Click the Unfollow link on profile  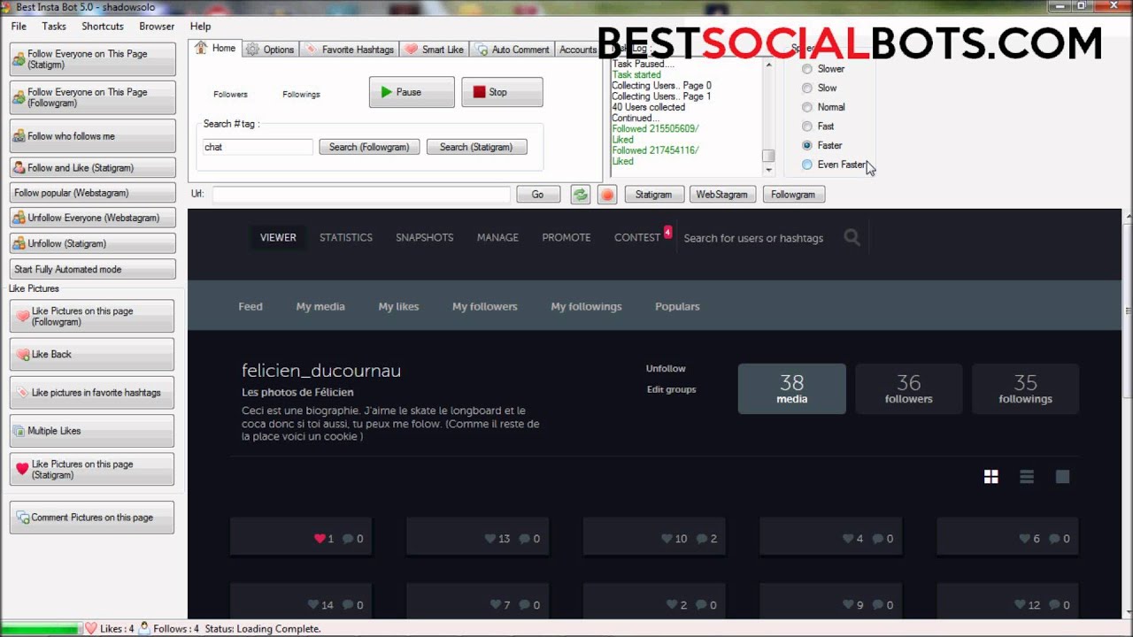coord(666,368)
